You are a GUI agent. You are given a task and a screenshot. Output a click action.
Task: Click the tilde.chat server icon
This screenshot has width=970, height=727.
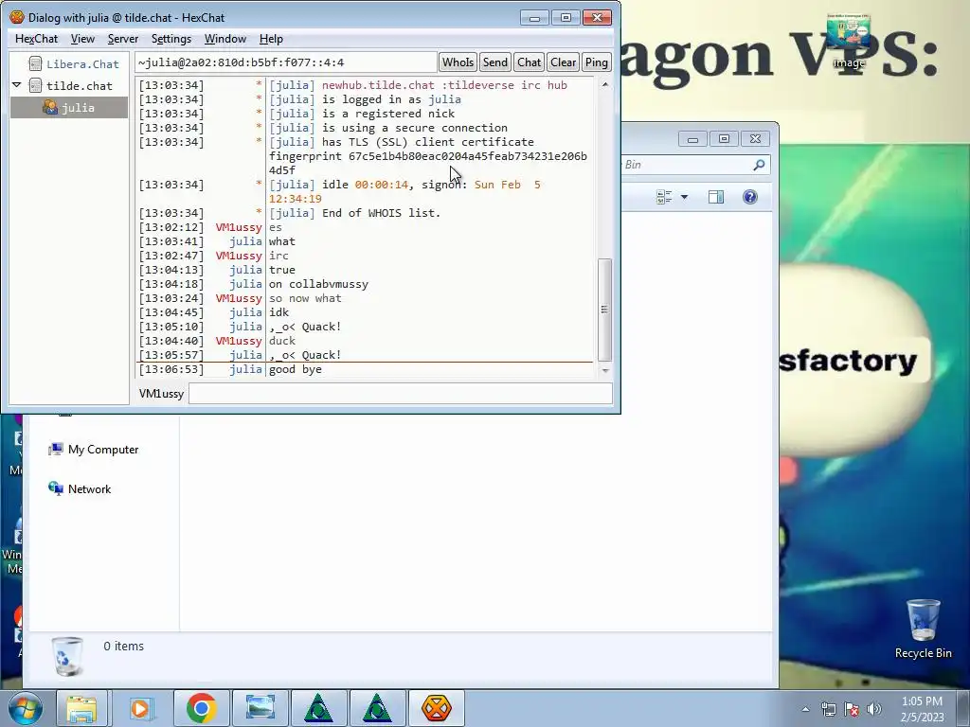point(35,85)
